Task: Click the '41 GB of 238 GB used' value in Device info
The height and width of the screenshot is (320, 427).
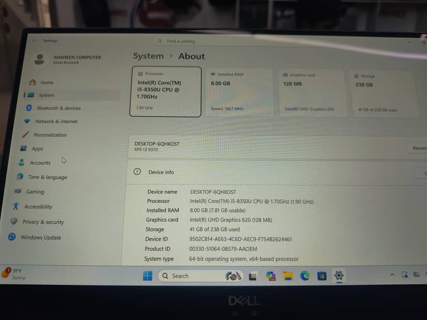Action: pyautogui.click(x=215, y=229)
